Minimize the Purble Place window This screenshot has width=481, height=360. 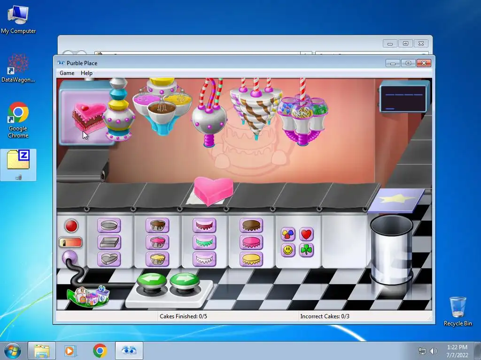pyautogui.click(x=393, y=63)
